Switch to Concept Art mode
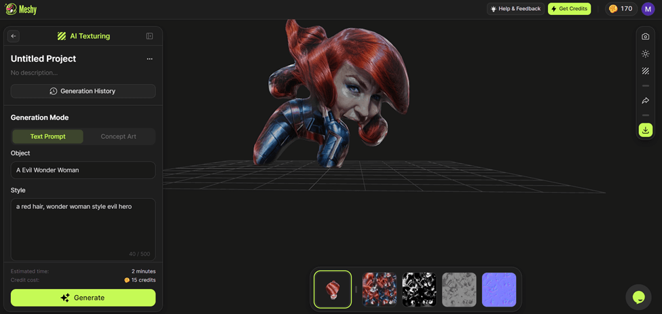Image resolution: width=662 pixels, height=314 pixels. [118, 136]
